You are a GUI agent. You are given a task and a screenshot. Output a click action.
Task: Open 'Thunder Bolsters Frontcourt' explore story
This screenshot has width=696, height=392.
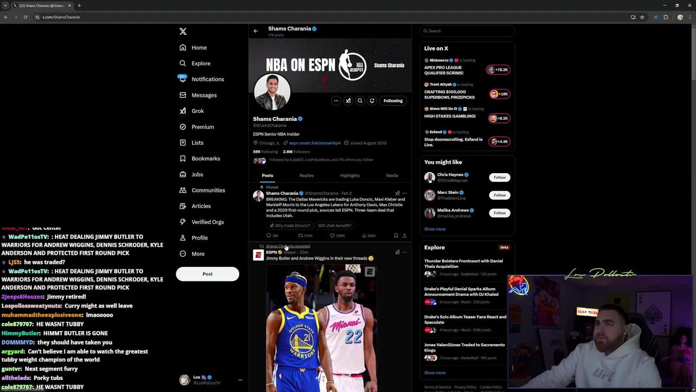pos(464,264)
